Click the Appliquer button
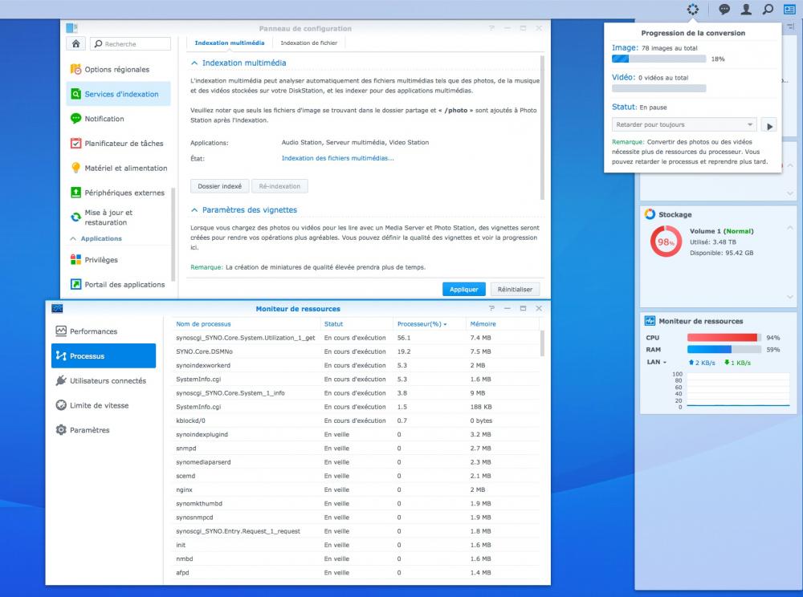The width and height of the screenshot is (803, 597). tap(464, 290)
